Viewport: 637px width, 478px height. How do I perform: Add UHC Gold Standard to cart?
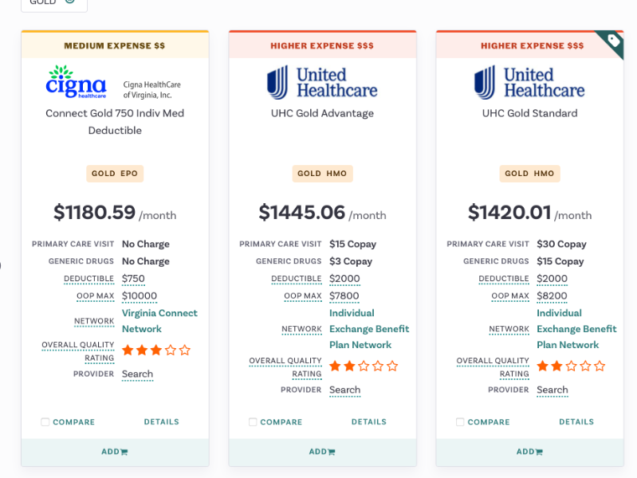click(x=529, y=452)
